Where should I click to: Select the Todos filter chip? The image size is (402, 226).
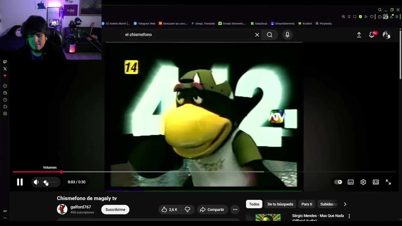pyautogui.click(x=254, y=204)
